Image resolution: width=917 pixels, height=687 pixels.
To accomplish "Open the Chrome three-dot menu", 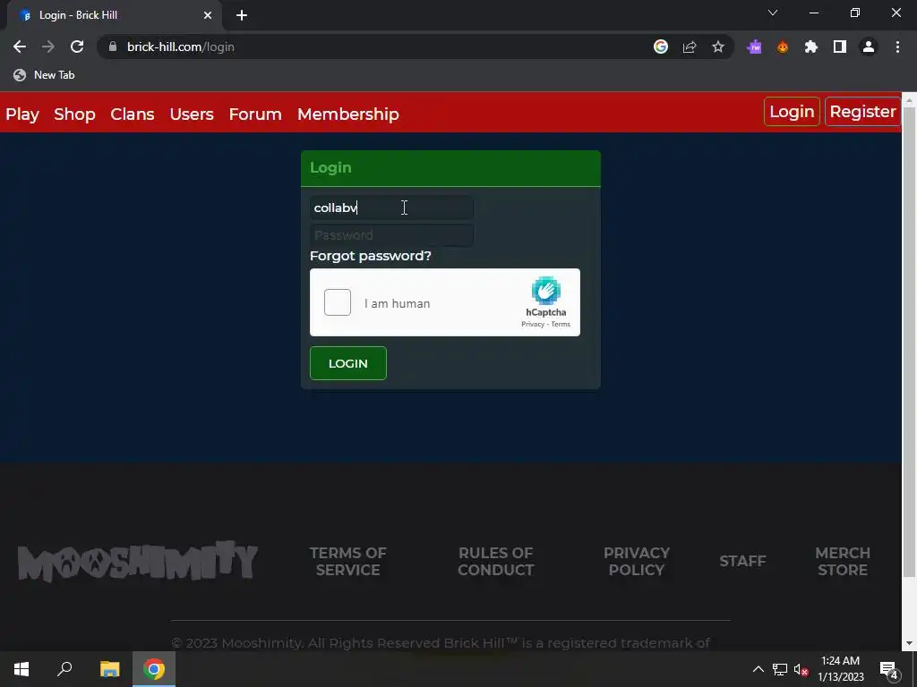I will coord(897,47).
